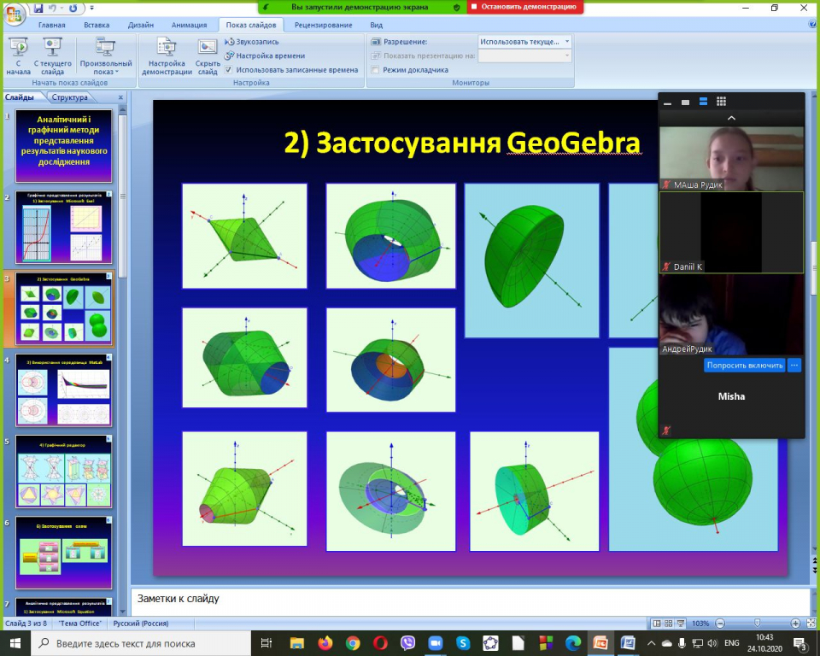The image size is (820, 656).
Task: Switch Zoom panel to stacked thumbnail strip view
Action: [703, 102]
